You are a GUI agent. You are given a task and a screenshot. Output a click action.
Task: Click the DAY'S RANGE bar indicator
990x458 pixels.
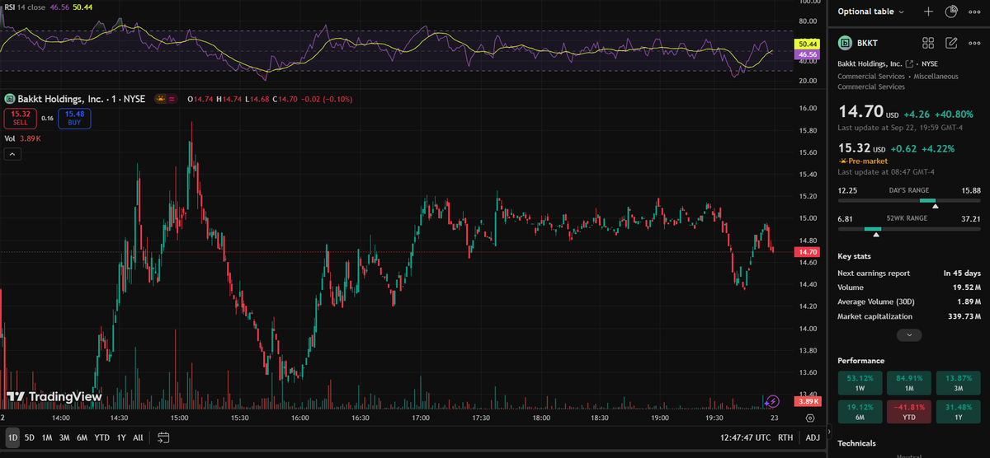coord(909,201)
